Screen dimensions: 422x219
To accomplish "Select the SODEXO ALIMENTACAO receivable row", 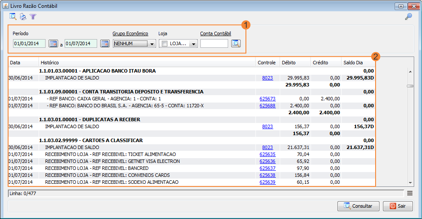I will [x=192, y=182].
